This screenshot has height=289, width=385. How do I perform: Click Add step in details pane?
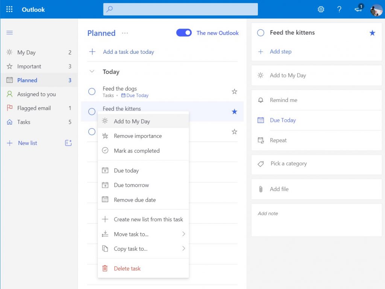280,52
